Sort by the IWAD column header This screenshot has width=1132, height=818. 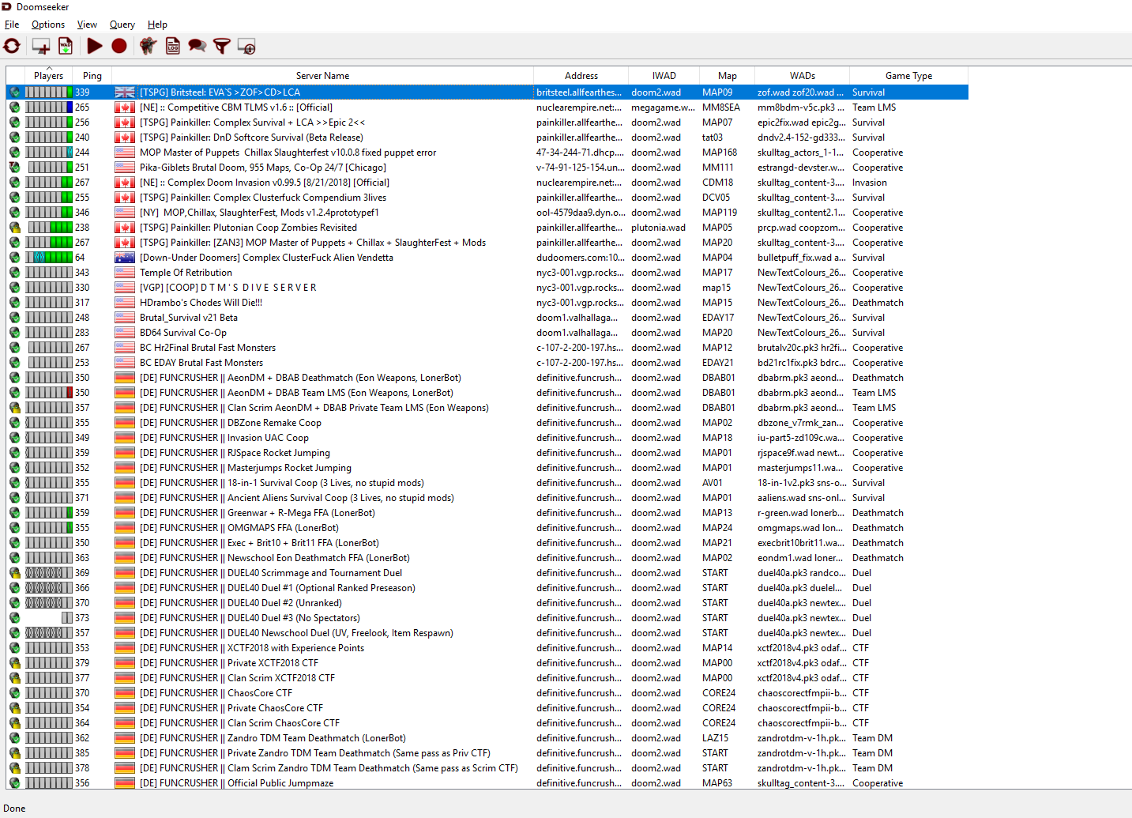pyautogui.click(x=664, y=76)
